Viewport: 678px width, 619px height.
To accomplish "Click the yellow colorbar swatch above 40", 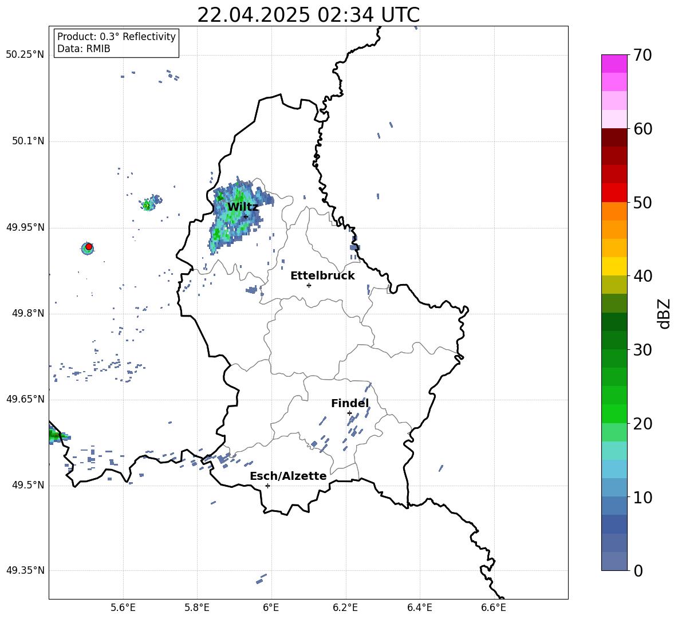I will (x=614, y=266).
